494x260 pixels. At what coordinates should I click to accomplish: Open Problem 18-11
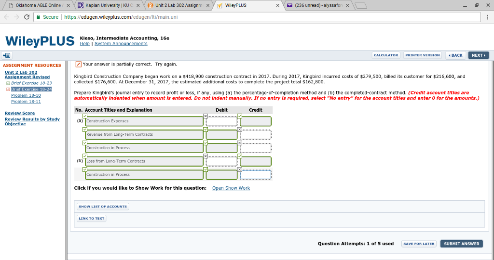[26, 102]
